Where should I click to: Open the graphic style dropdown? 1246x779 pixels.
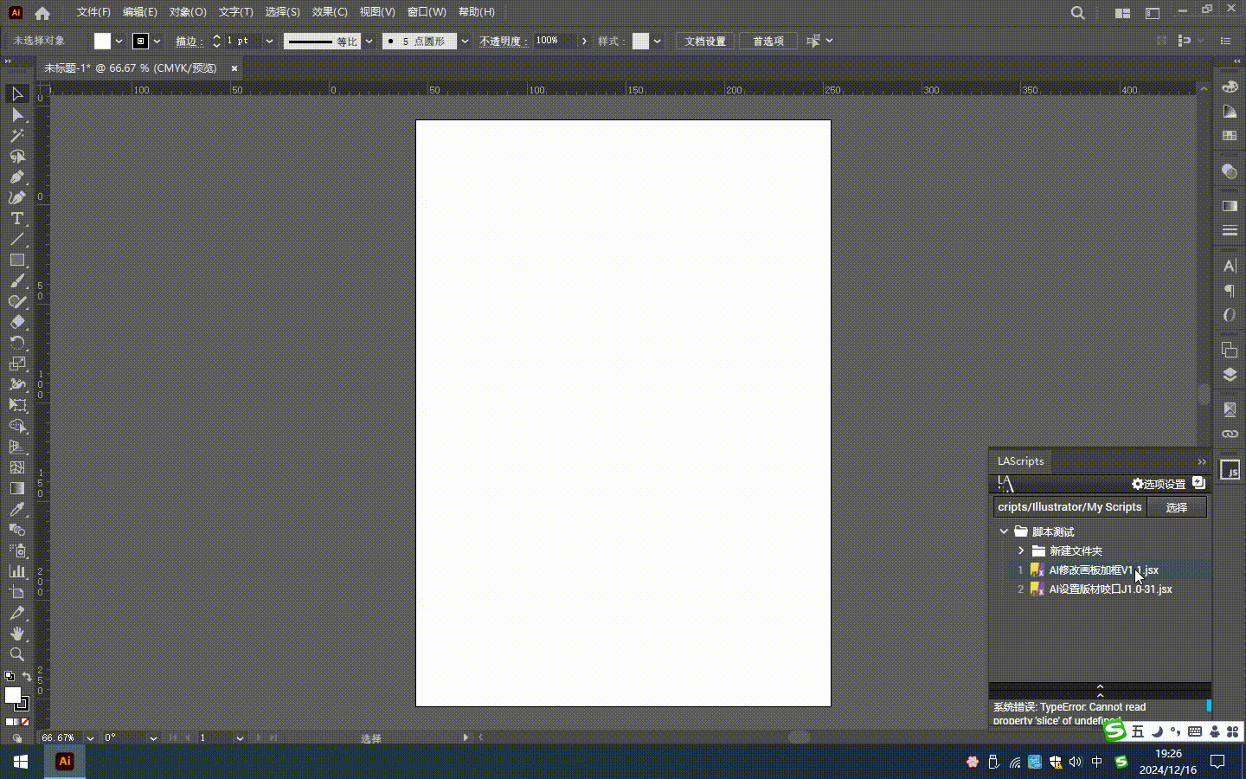pos(658,41)
